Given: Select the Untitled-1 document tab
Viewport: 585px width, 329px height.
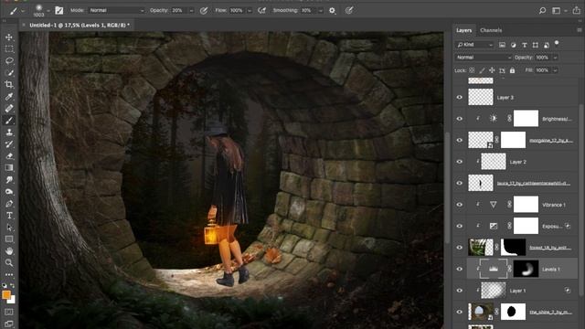Looking at the screenshot, I should point(80,25).
